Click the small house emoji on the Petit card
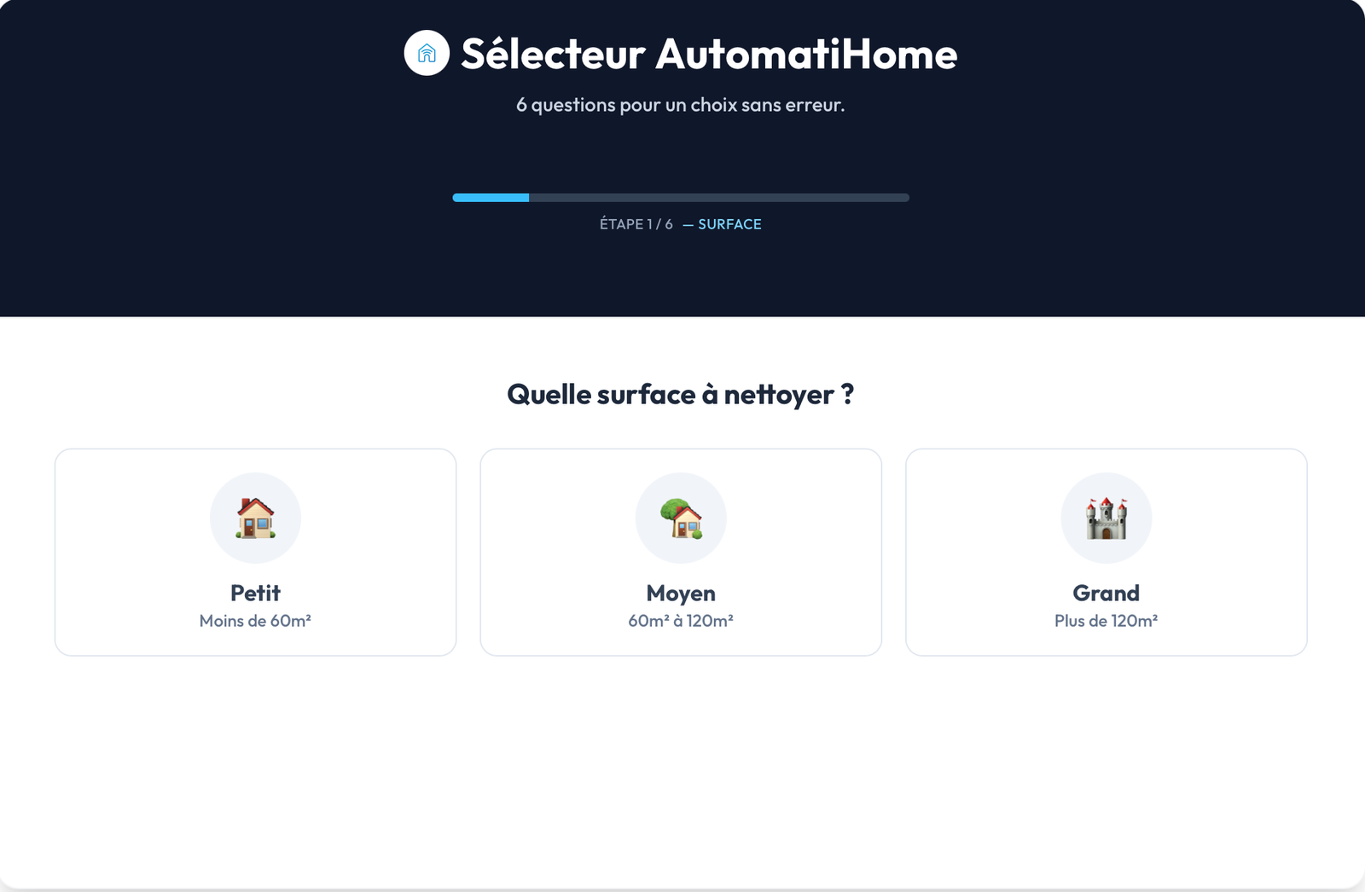Viewport: 1365px width, 892px height. [x=255, y=517]
